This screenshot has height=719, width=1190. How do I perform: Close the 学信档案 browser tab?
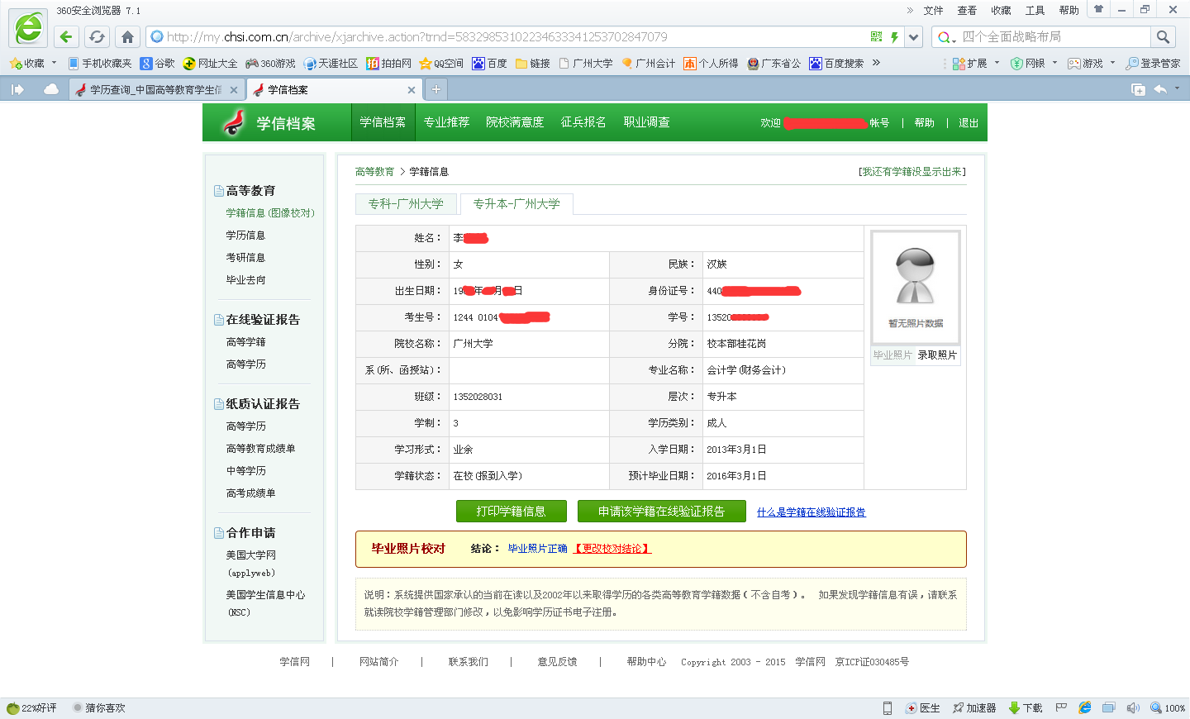tap(412, 90)
